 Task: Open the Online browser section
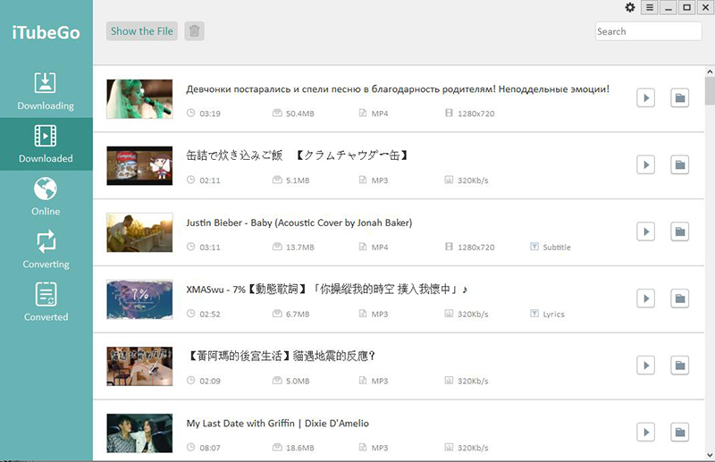tap(46, 197)
